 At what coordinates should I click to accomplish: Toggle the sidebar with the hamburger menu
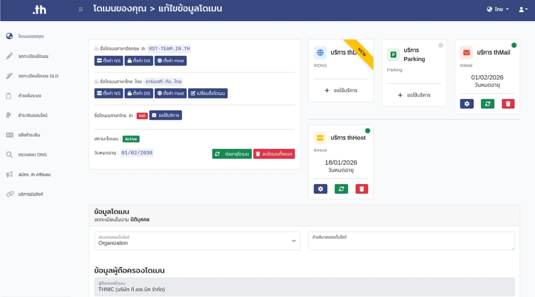point(80,9)
